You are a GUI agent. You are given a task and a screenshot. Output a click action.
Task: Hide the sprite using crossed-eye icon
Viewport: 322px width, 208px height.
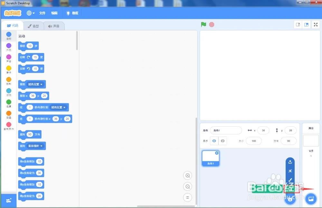coord(223,141)
